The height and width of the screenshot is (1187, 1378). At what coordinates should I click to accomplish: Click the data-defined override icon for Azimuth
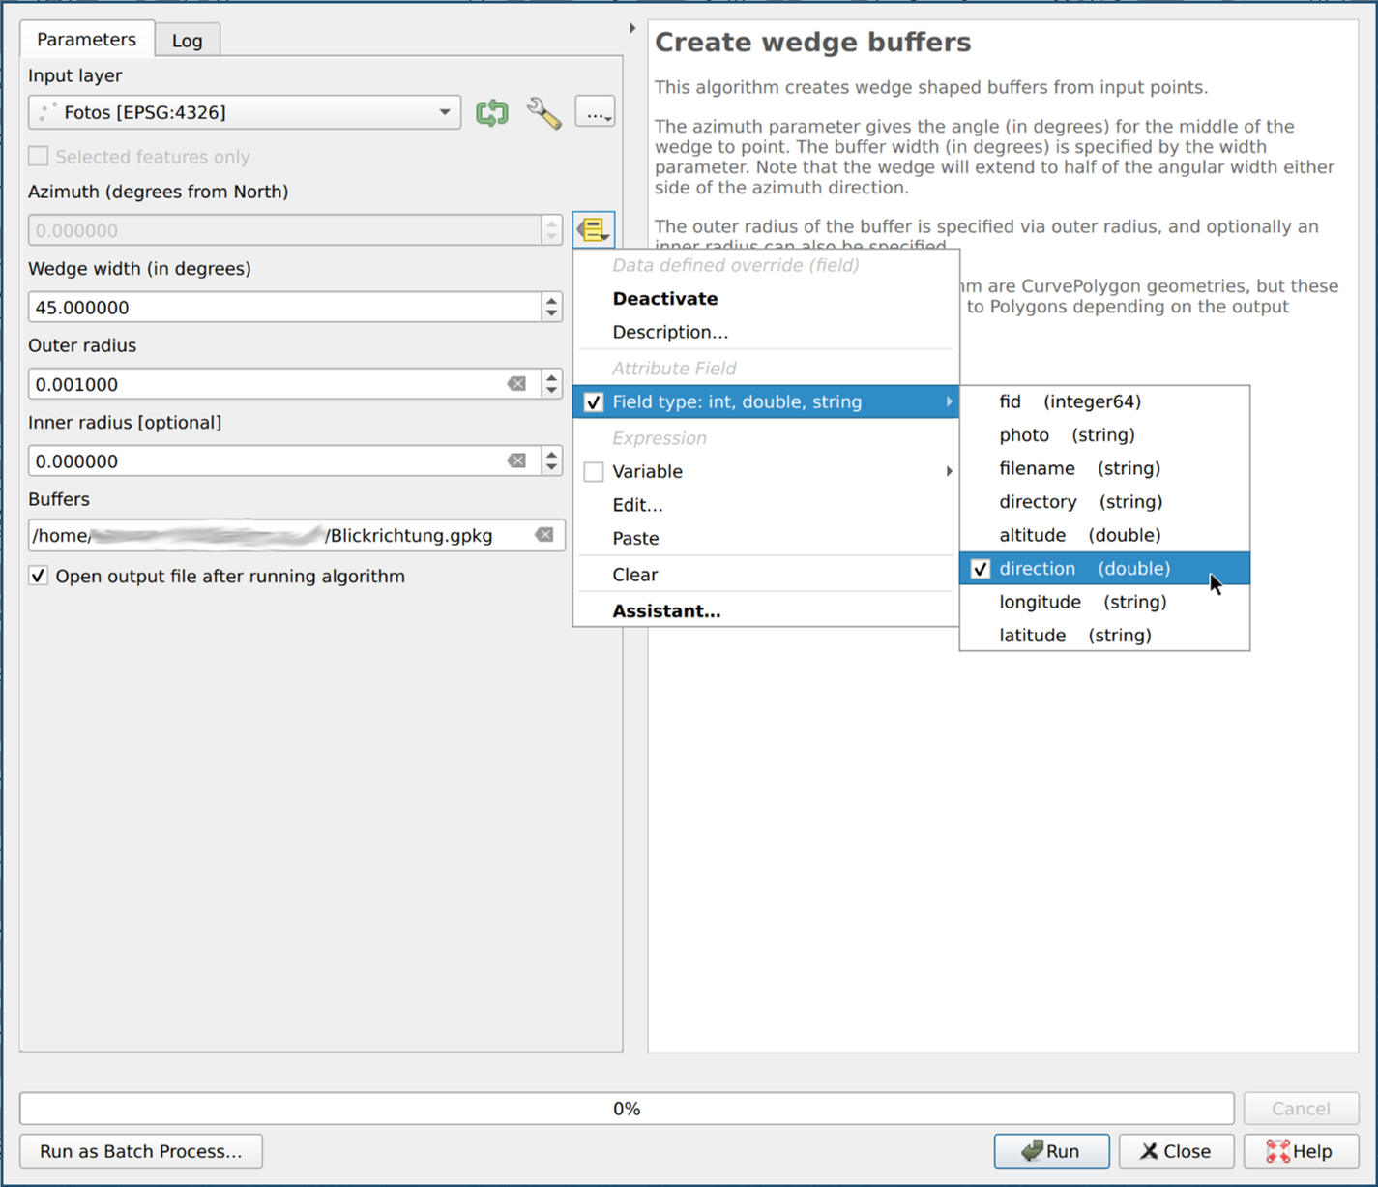pyautogui.click(x=593, y=229)
